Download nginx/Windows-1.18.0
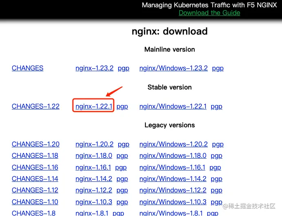Viewport: 282px width, 216px height. pyautogui.click(x=173, y=156)
